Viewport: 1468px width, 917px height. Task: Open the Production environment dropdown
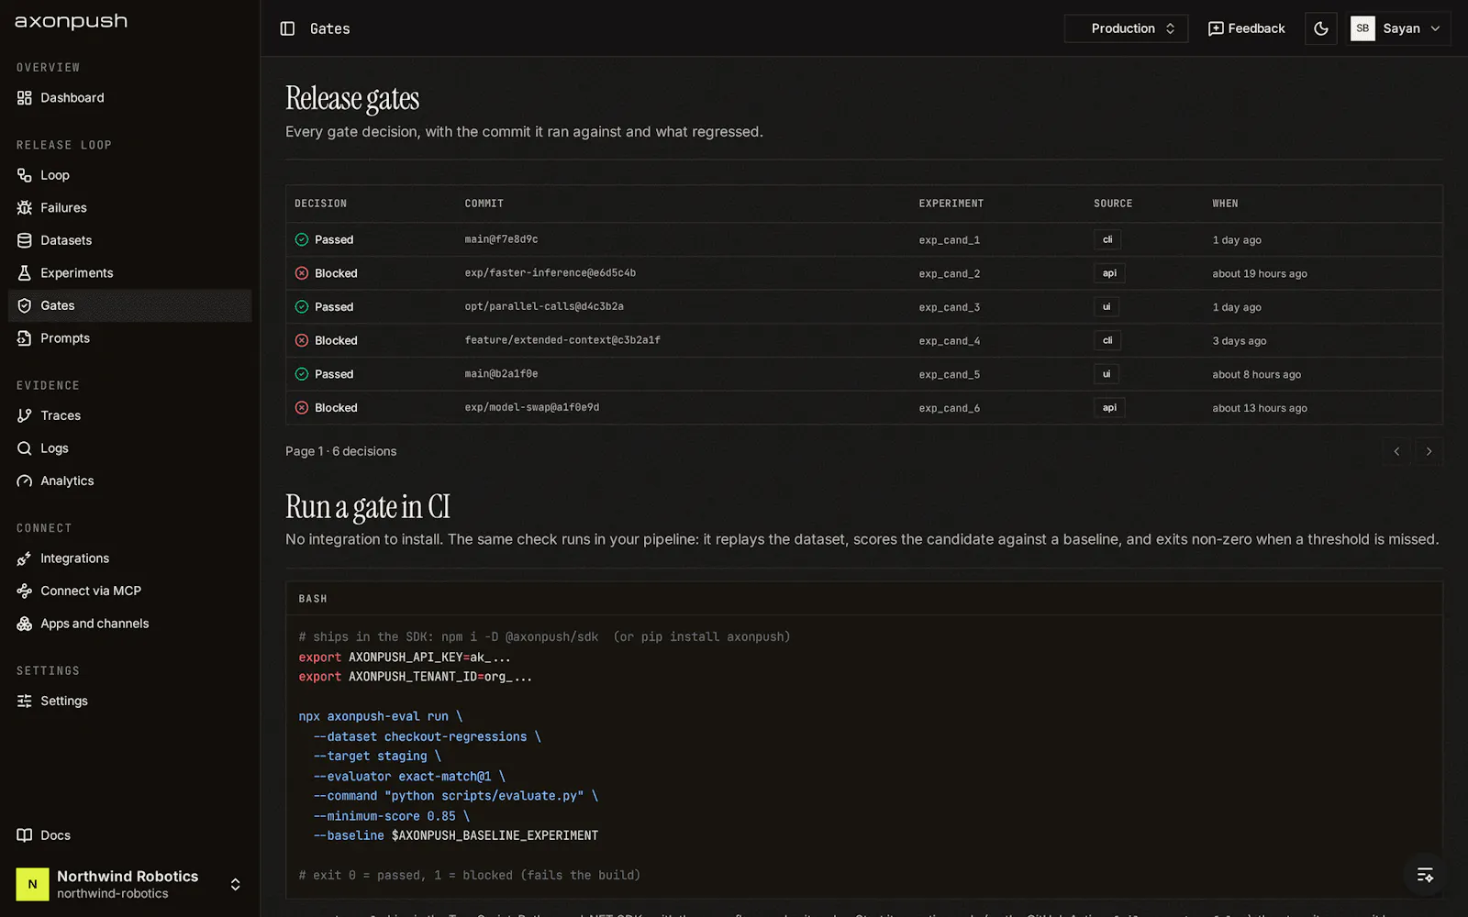click(x=1126, y=28)
